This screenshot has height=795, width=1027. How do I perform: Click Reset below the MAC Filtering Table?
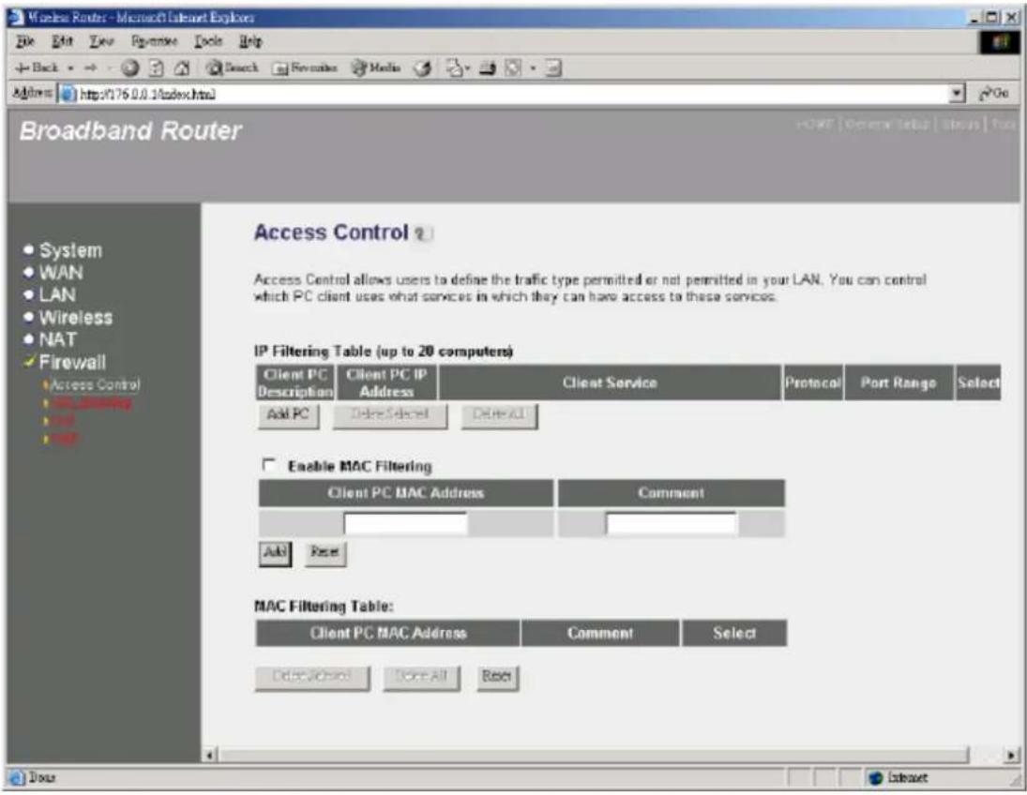tap(497, 677)
